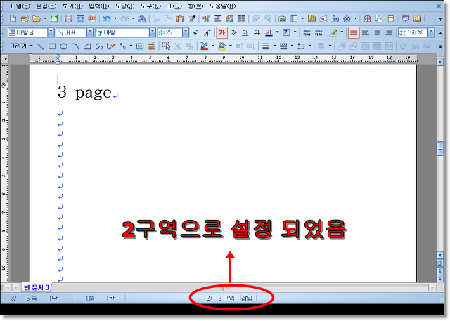Expand the 바탕글 style dropdown
The width and height of the screenshot is (450, 321).
click(x=51, y=33)
